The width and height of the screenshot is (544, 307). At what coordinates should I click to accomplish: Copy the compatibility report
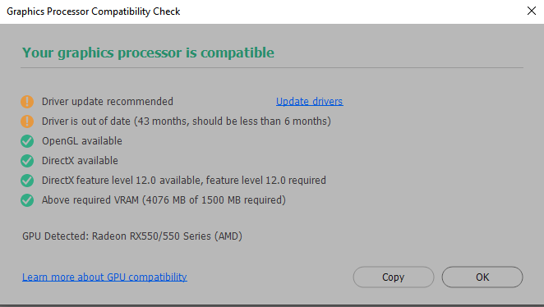(x=394, y=277)
